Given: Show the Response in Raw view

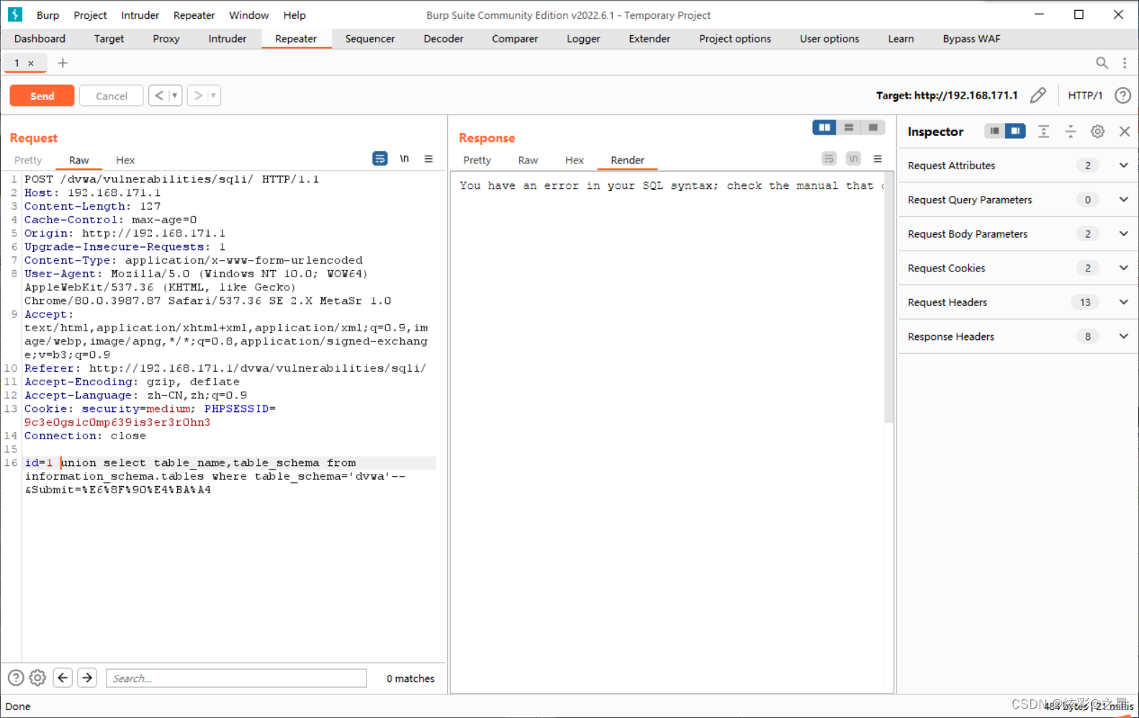Looking at the screenshot, I should 528,160.
